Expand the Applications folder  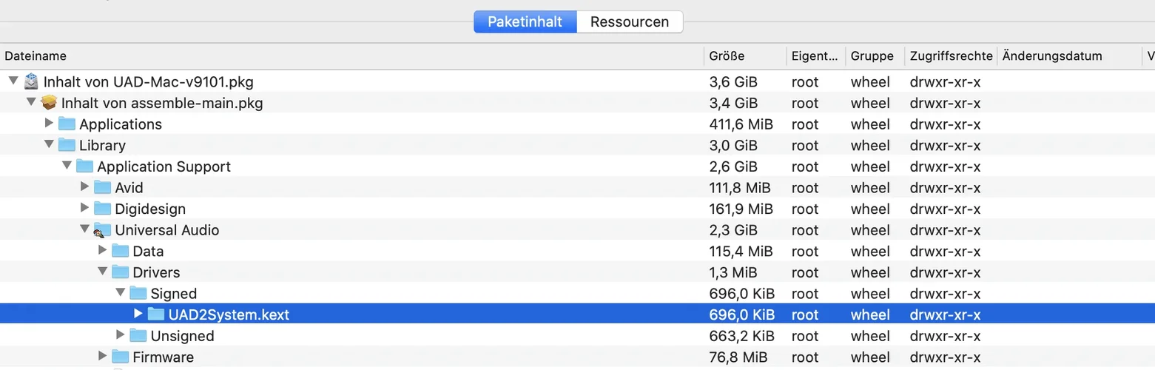click(50, 124)
